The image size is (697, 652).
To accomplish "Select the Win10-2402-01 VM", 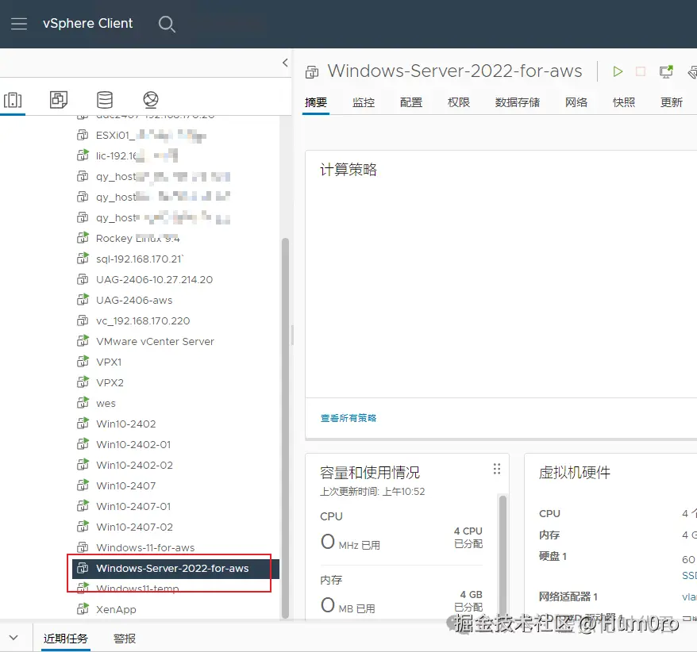I will [x=133, y=445].
